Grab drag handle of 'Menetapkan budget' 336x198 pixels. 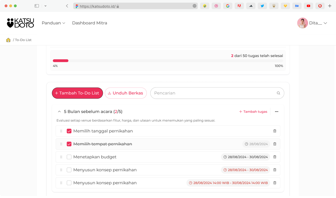(x=61, y=157)
